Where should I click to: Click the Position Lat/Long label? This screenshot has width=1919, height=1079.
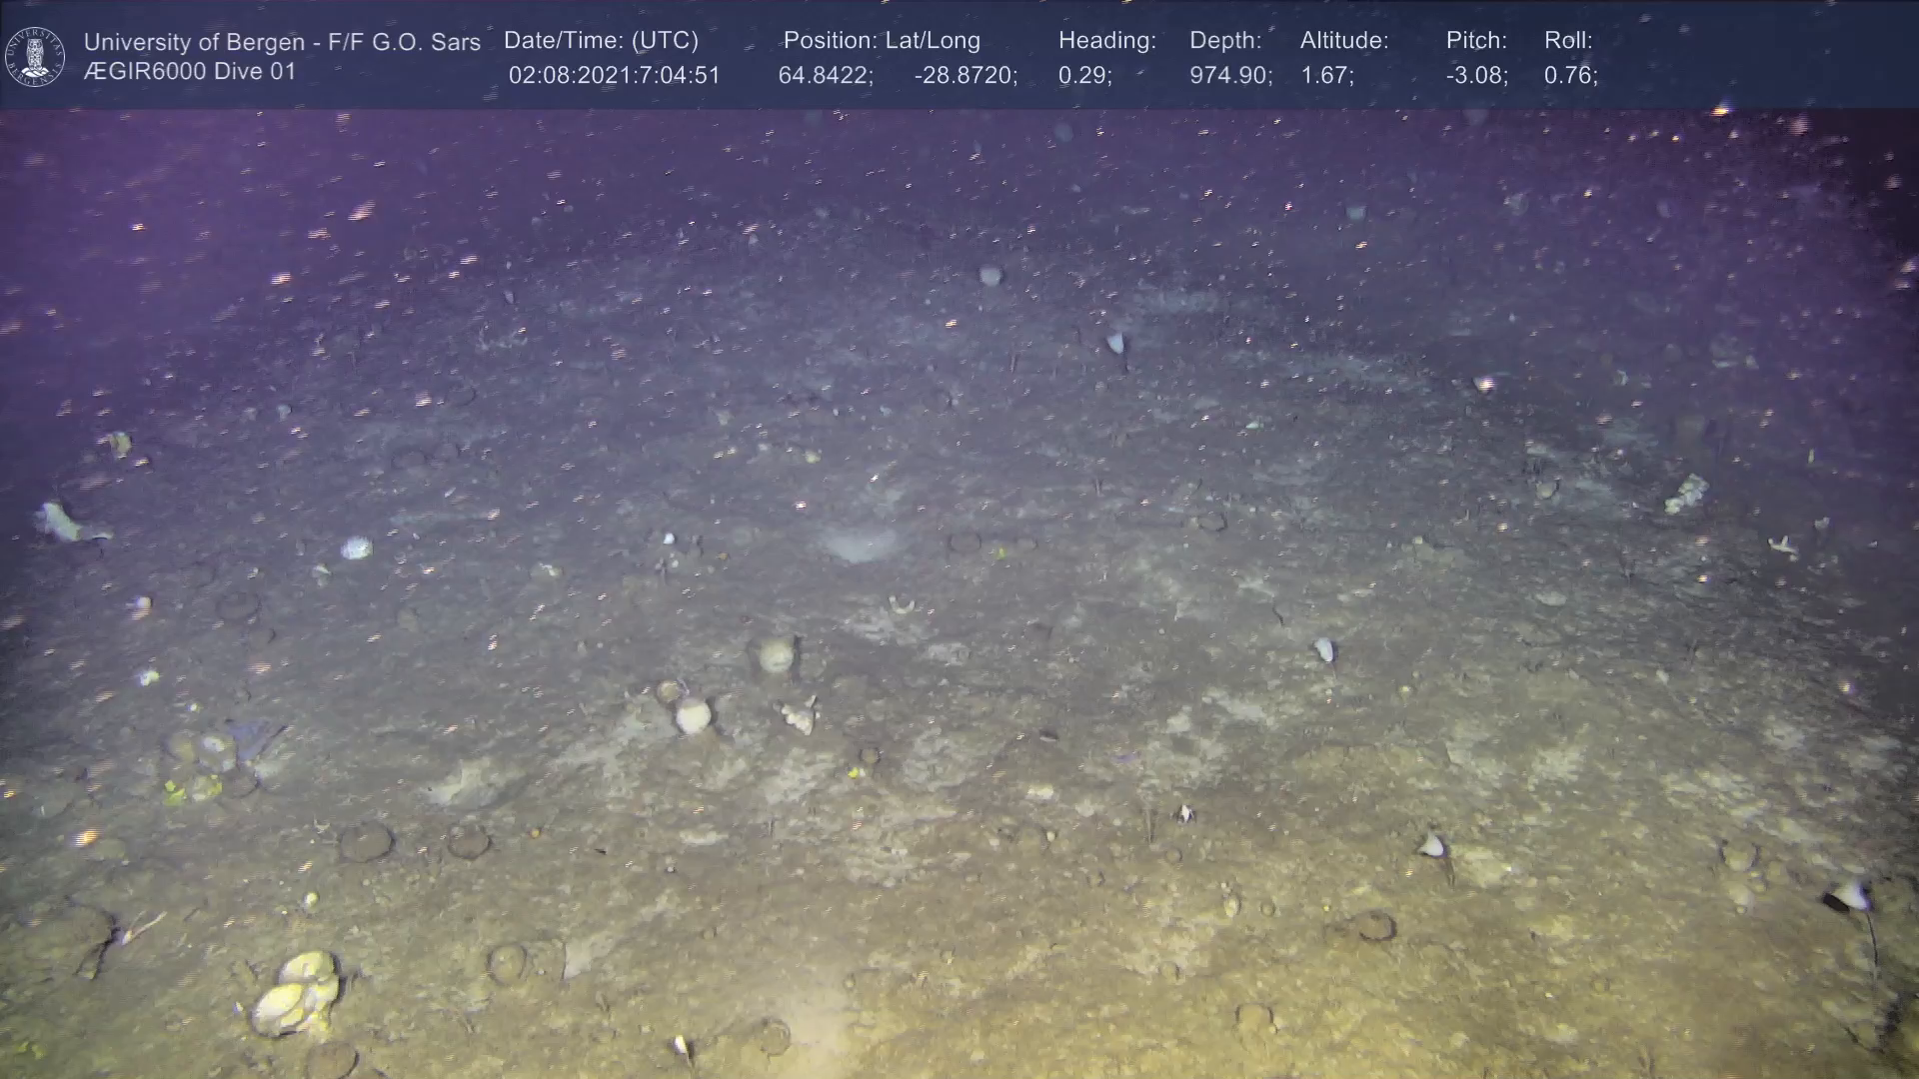pos(881,40)
